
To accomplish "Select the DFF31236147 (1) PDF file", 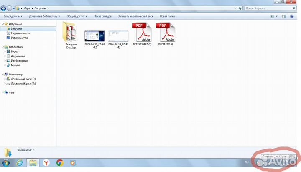I will 142,34.
